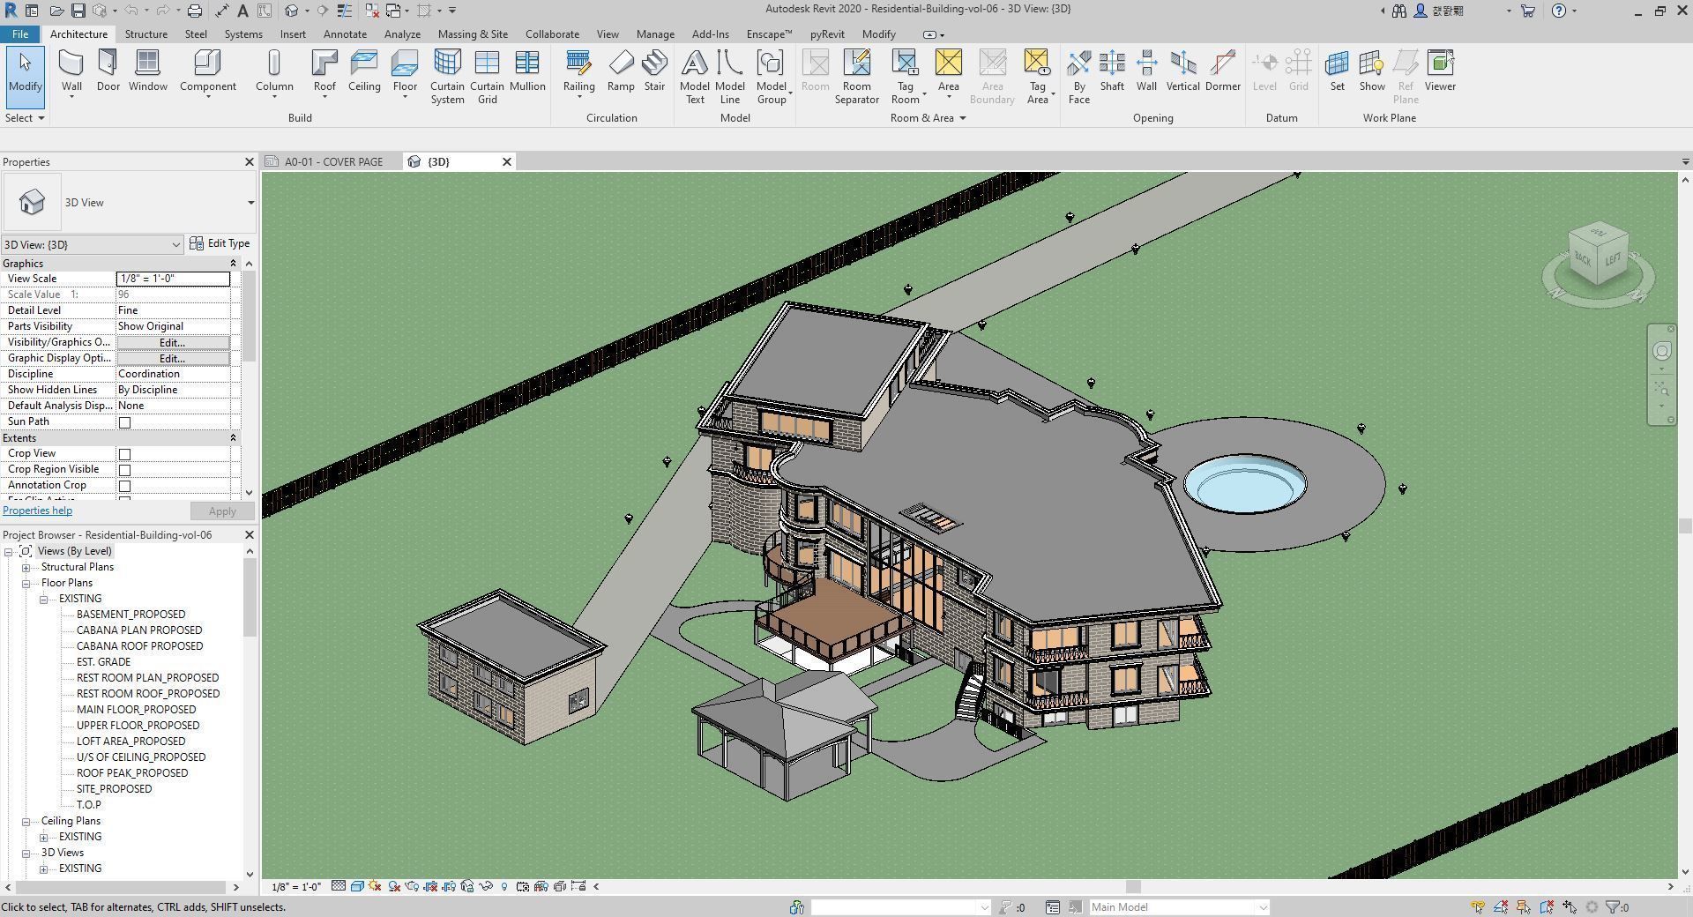The width and height of the screenshot is (1693, 917).
Task: Select the Stair tool
Action: coord(654,71)
